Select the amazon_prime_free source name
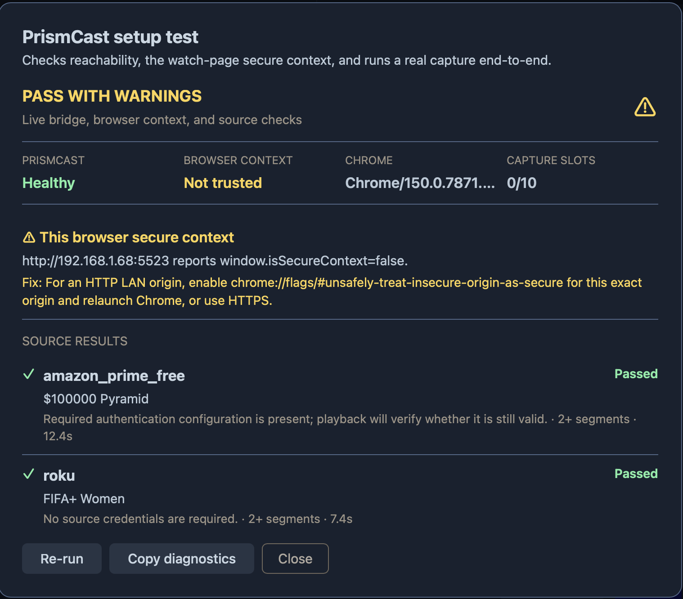The image size is (683, 599). (114, 376)
